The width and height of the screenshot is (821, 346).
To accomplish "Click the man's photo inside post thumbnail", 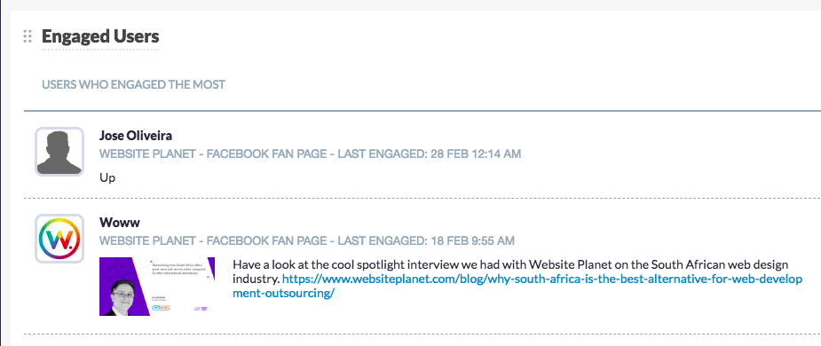I will pyautogui.click(x=120, y=298).
